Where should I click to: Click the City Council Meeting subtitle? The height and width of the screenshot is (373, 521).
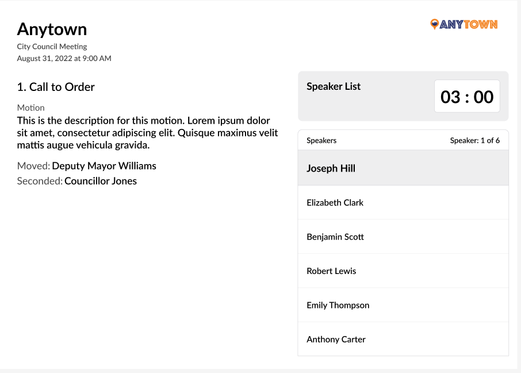tap(52, 47)
